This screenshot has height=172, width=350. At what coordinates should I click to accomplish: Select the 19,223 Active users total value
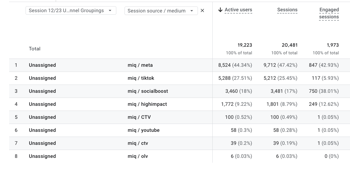pyautogui.click(x=245, y=45)
